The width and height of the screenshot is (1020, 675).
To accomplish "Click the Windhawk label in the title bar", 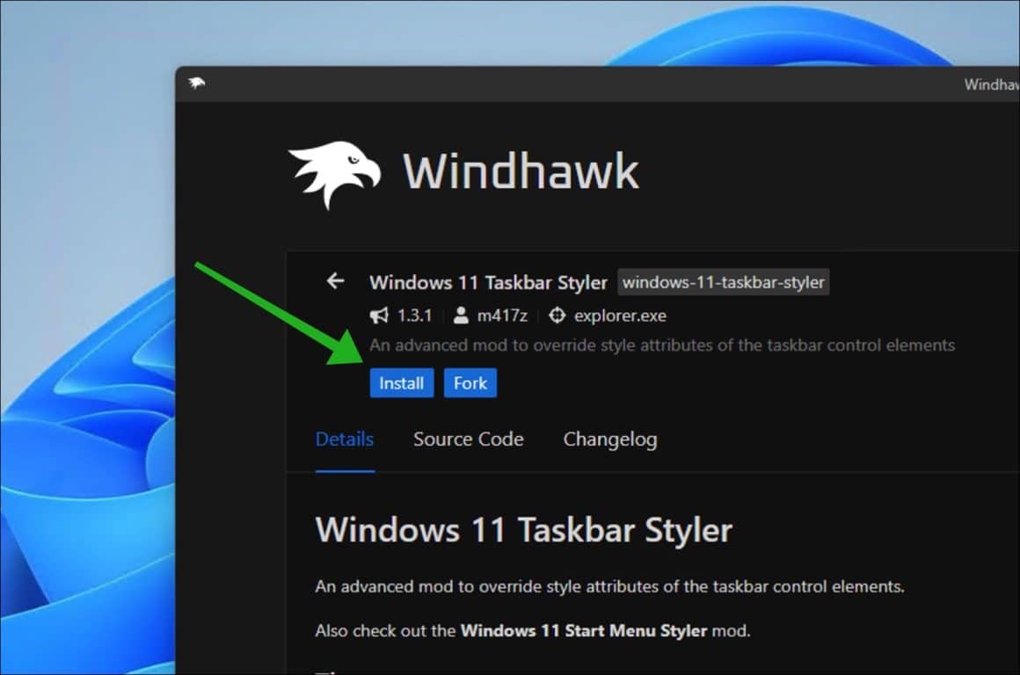I will click(x=994, y=84).
